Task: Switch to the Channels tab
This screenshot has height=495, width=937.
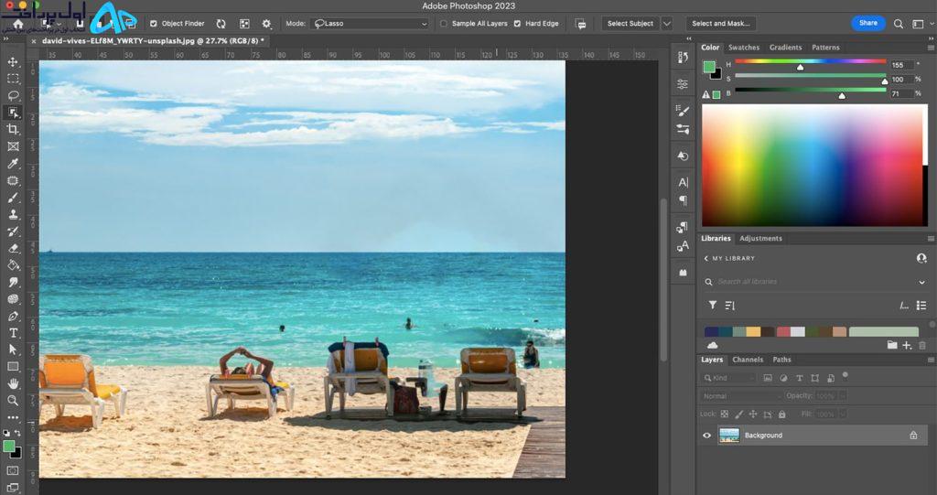Action: tap(748, 360)
